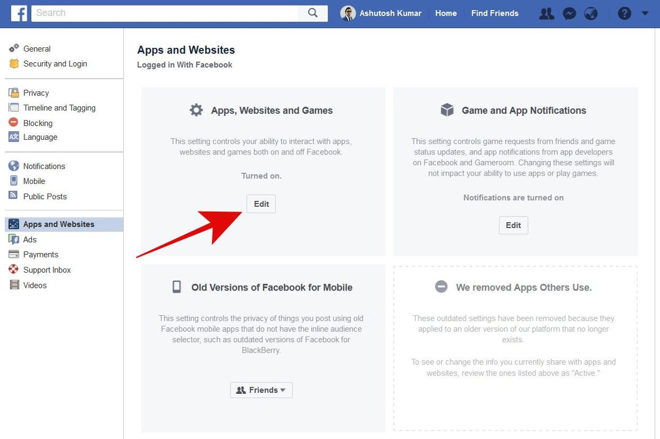
Task: Click the Blocking red icon in sidebar
Action: pos(14,123)
